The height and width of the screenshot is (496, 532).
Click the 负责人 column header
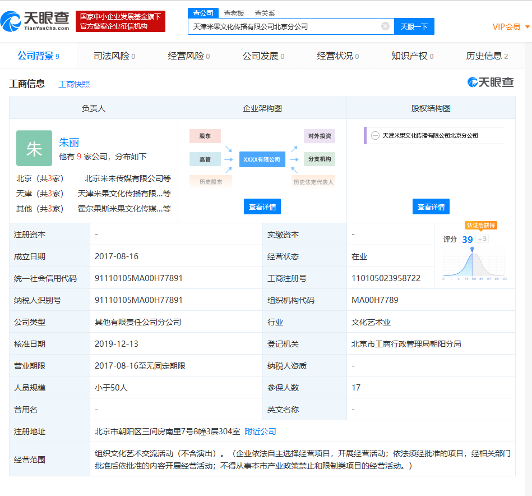pyautogui.click(x=93, y=108)
